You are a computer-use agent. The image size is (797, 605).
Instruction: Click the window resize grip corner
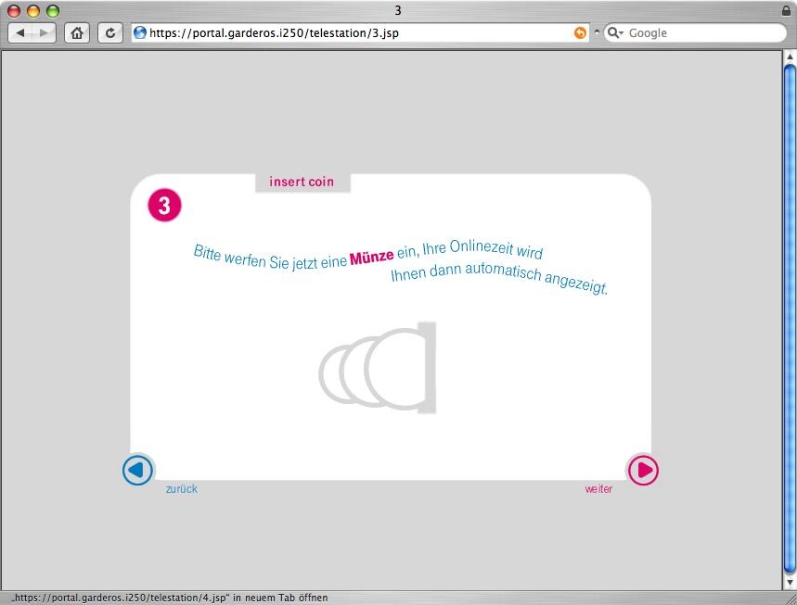[790, 598]
